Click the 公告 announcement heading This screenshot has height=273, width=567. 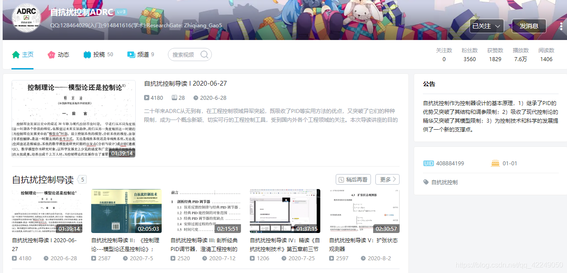429,84
